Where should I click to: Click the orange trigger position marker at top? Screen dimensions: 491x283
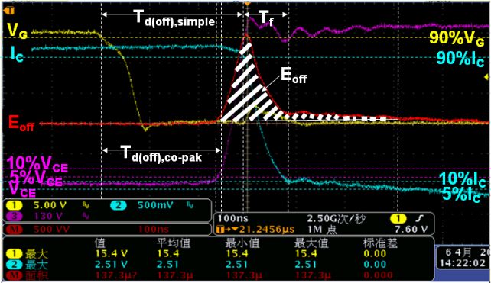(247, 4)
